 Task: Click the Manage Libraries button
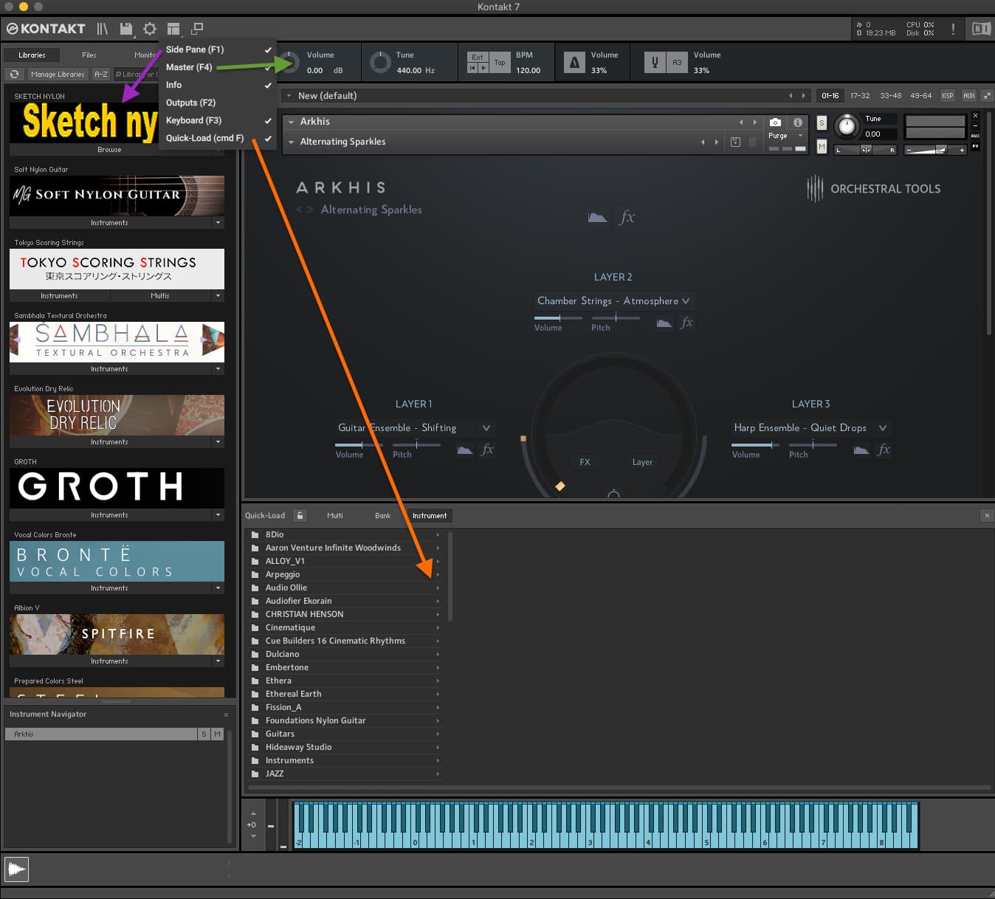click(x=58, y=75)
